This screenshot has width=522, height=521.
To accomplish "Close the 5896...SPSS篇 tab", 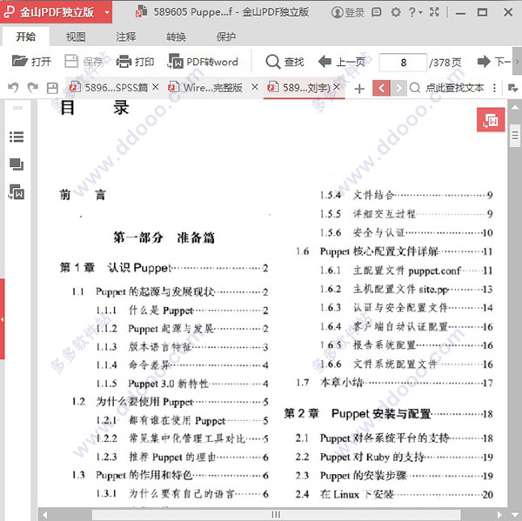I will 156,87.
